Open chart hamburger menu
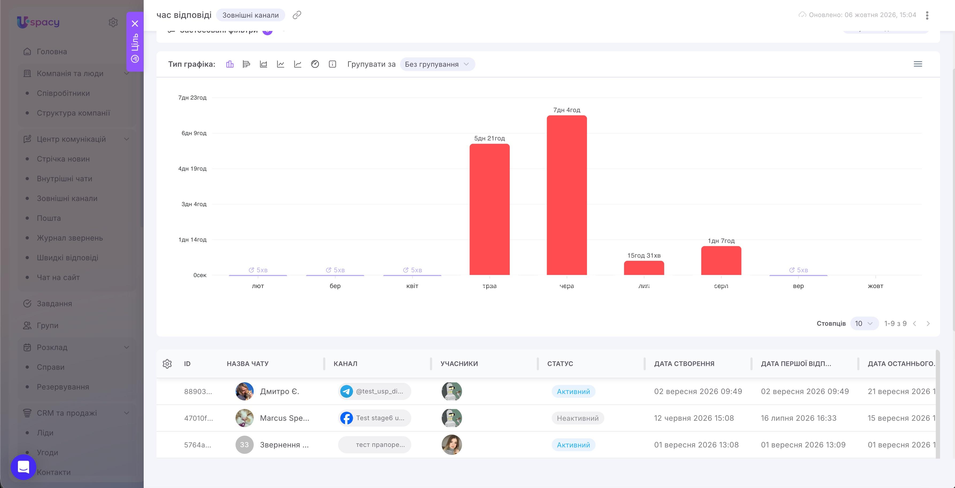The width and height of the screenshot is (955, 488). coord(918,64)
